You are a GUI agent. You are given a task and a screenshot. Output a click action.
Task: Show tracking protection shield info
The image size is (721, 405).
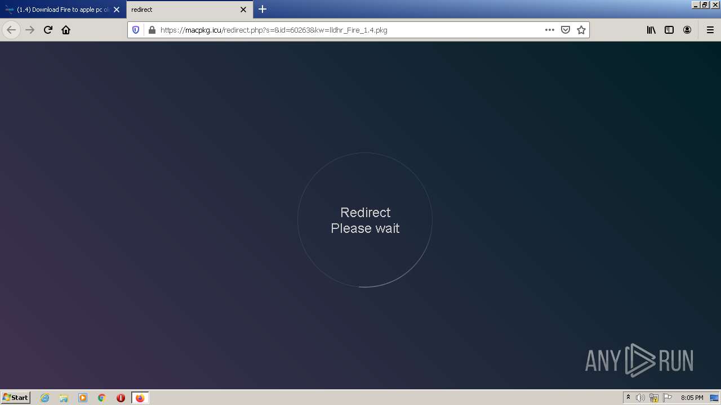point(136,30)
